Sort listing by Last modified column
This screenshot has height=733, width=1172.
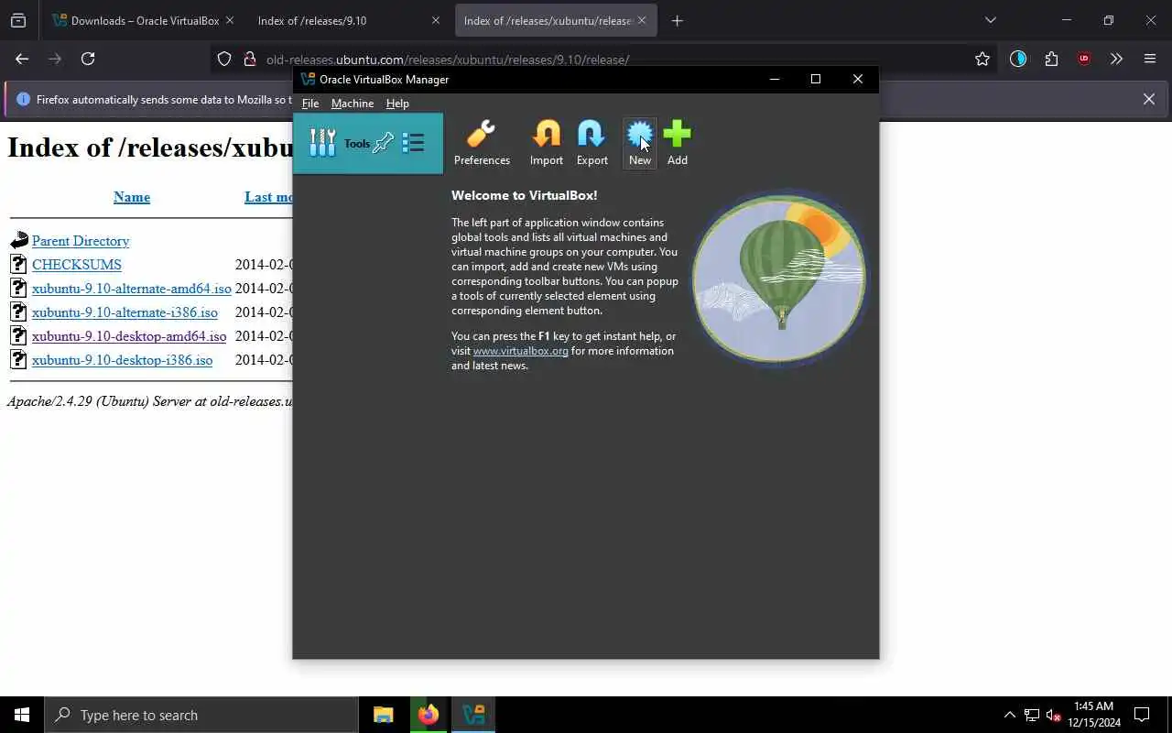268,197
